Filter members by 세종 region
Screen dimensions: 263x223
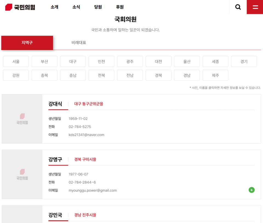(x=215, y=61)
